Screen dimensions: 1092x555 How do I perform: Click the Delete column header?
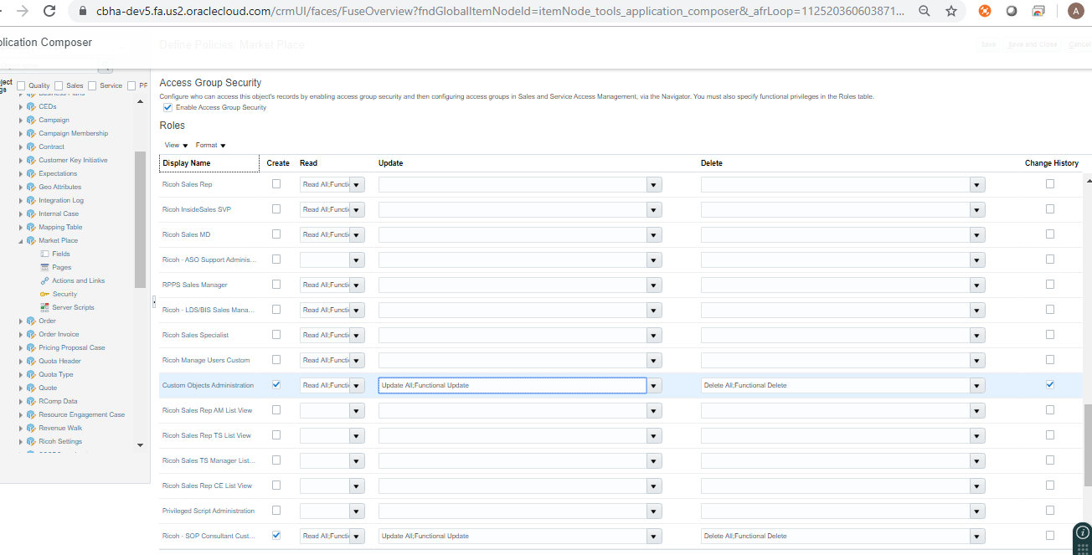tap(712, 163)
